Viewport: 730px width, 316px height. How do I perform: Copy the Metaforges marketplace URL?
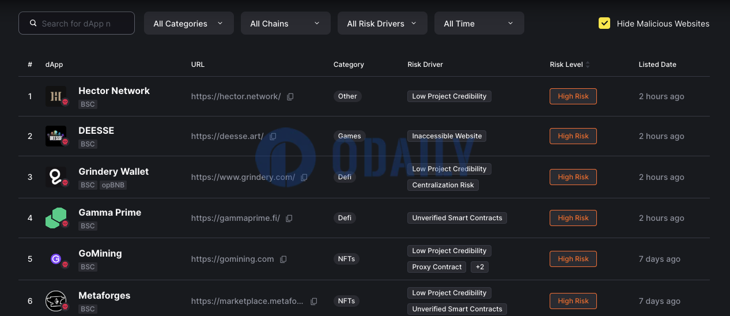click(314, 301)
